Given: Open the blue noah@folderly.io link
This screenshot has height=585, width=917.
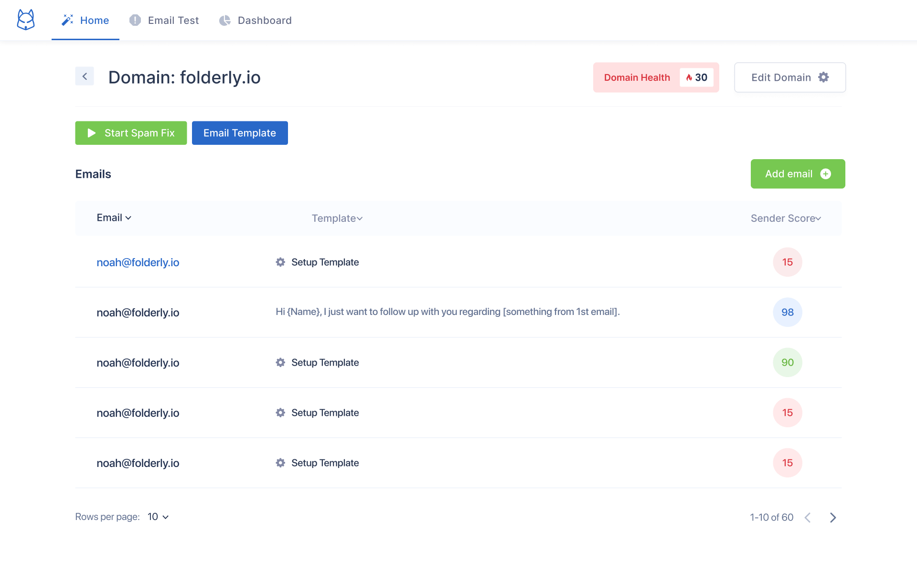Looking at the screenshot, I should tap(138, 262).
